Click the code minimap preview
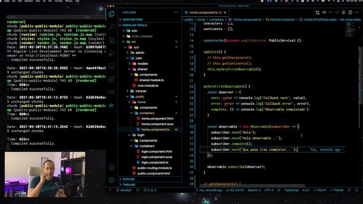363x204 pixels. coord(351,29)
